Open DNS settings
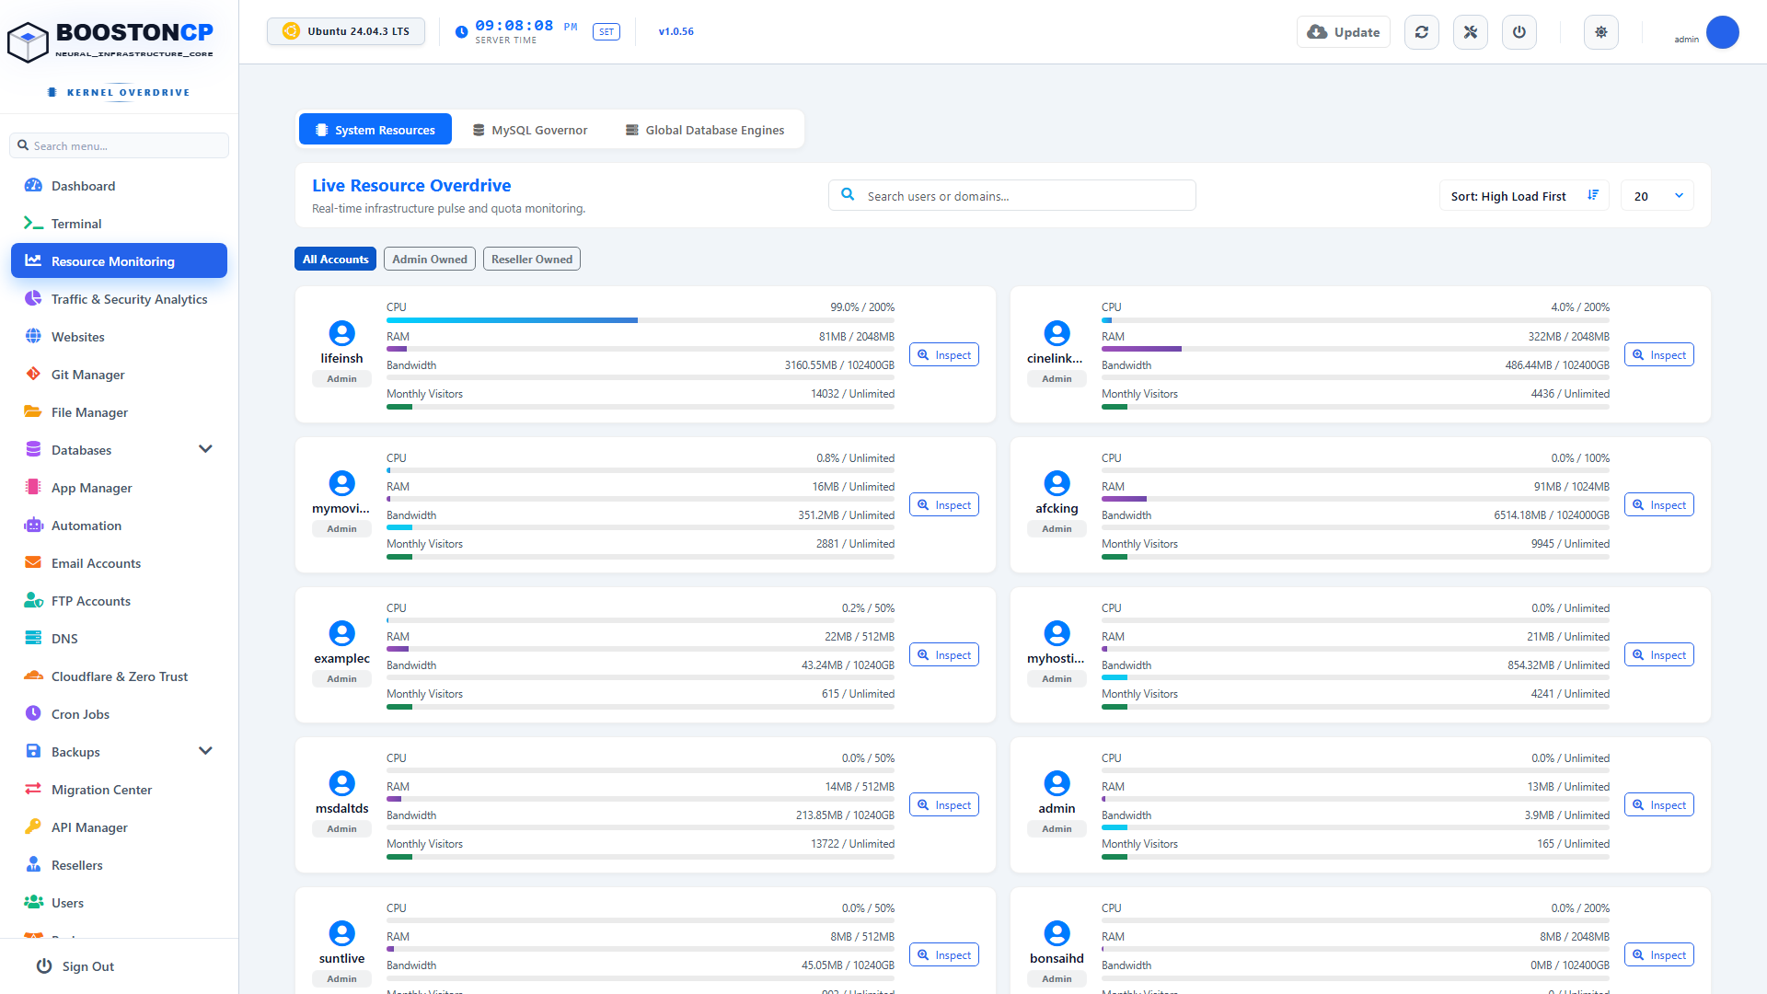The width and height of the screenshot is (1767, 994). coord(119,639)
